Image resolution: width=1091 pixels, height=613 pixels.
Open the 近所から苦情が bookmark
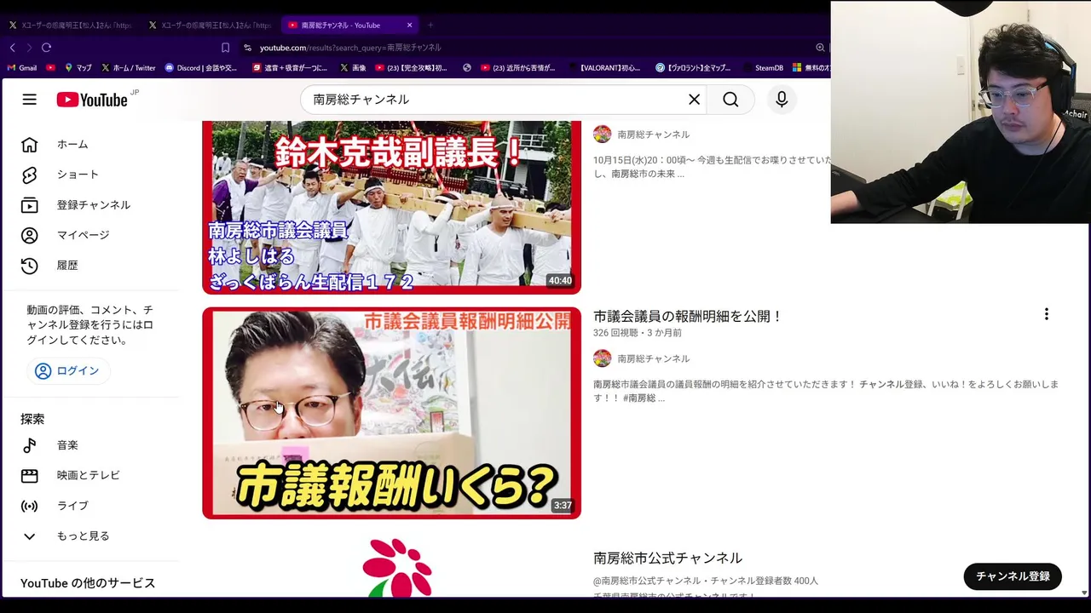click(x=518, y=68)
